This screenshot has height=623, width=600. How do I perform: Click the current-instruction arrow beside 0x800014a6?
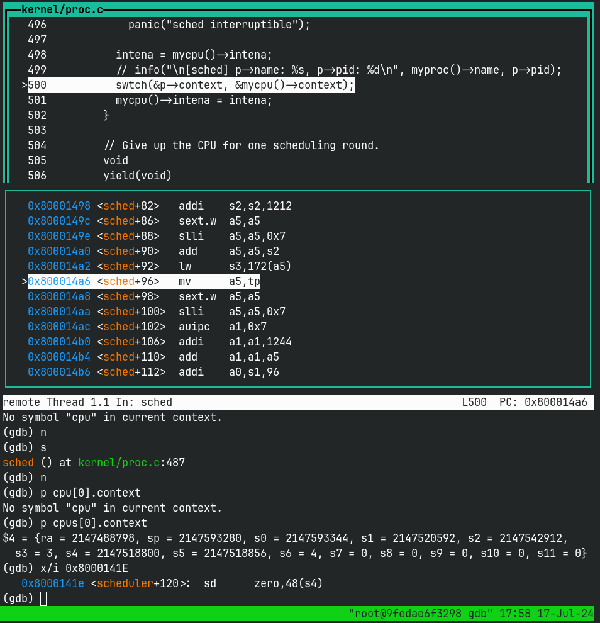[25, 281]
